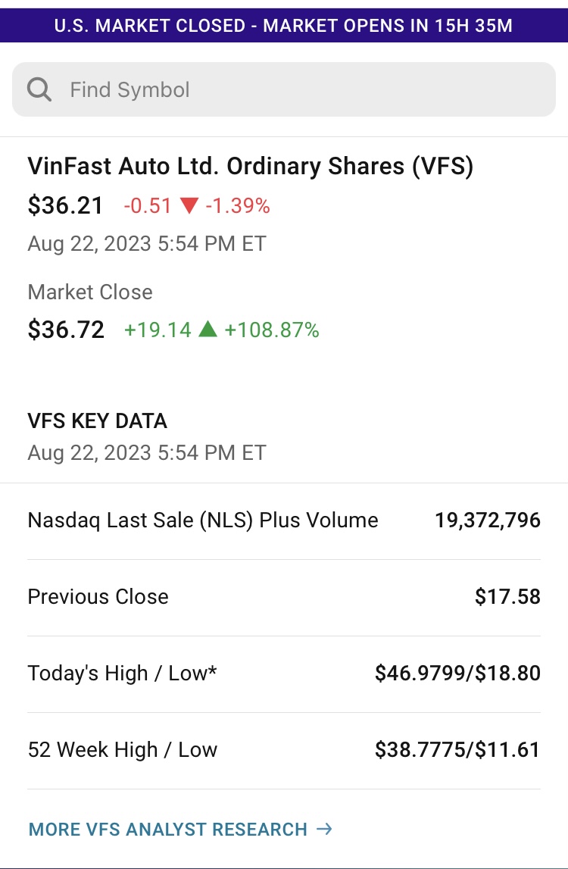Select the VinFast Auto Ltd. title
The width and height of the screenshot is (568, 869).
coord(250,167)
